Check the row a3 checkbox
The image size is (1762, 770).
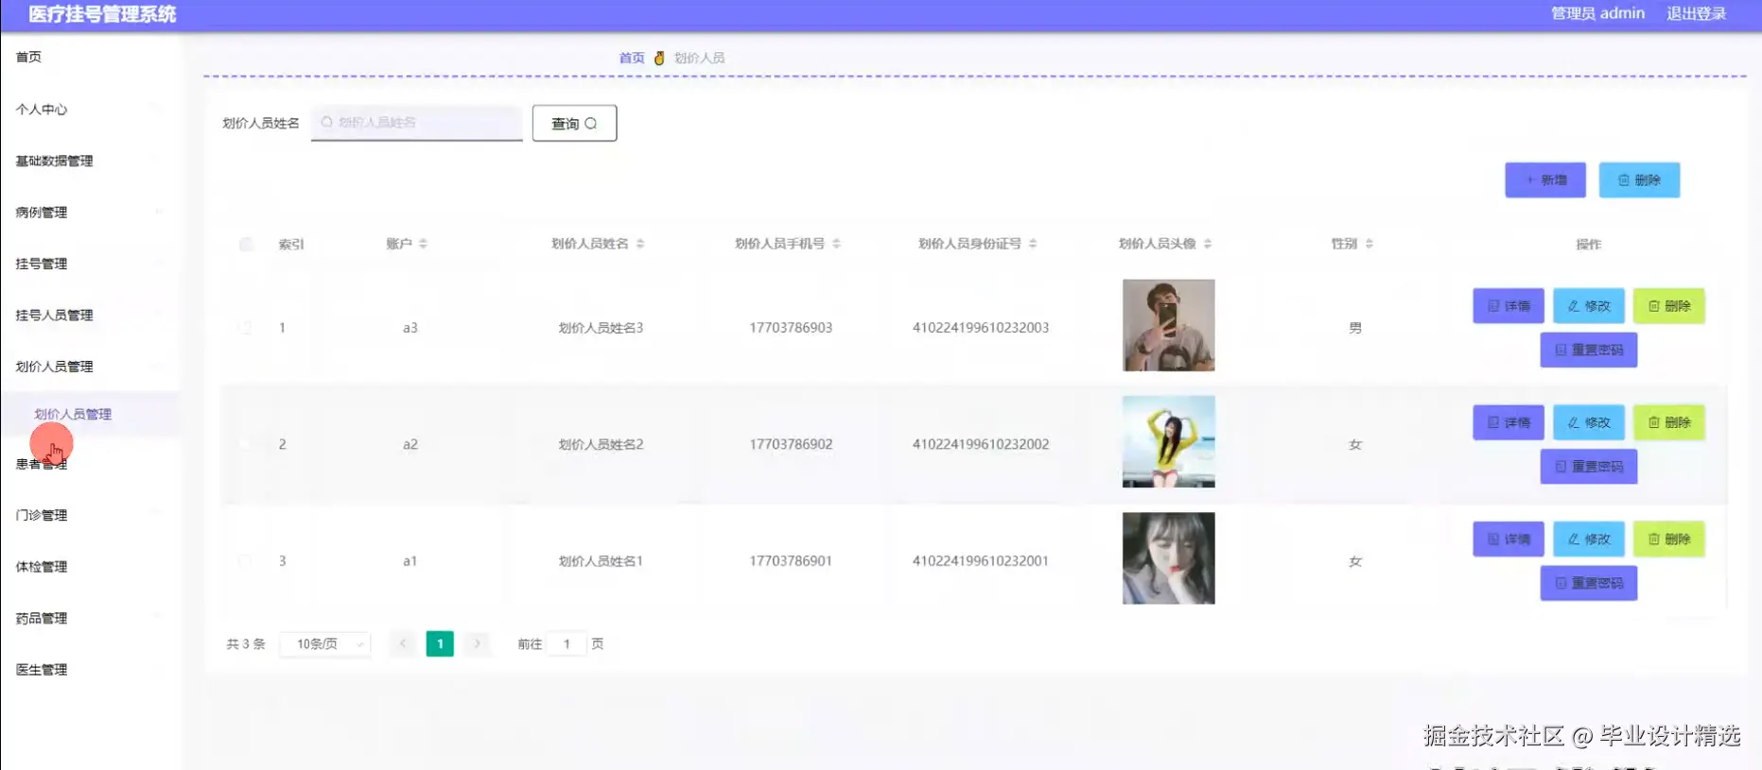tap(246, 328)
